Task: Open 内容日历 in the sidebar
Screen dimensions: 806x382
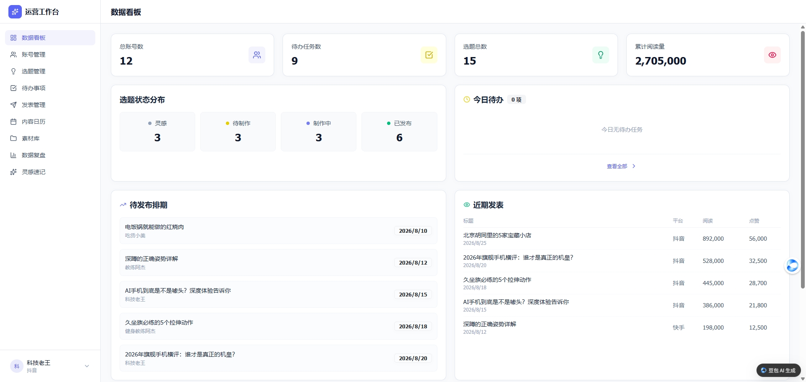Action: 50,122
